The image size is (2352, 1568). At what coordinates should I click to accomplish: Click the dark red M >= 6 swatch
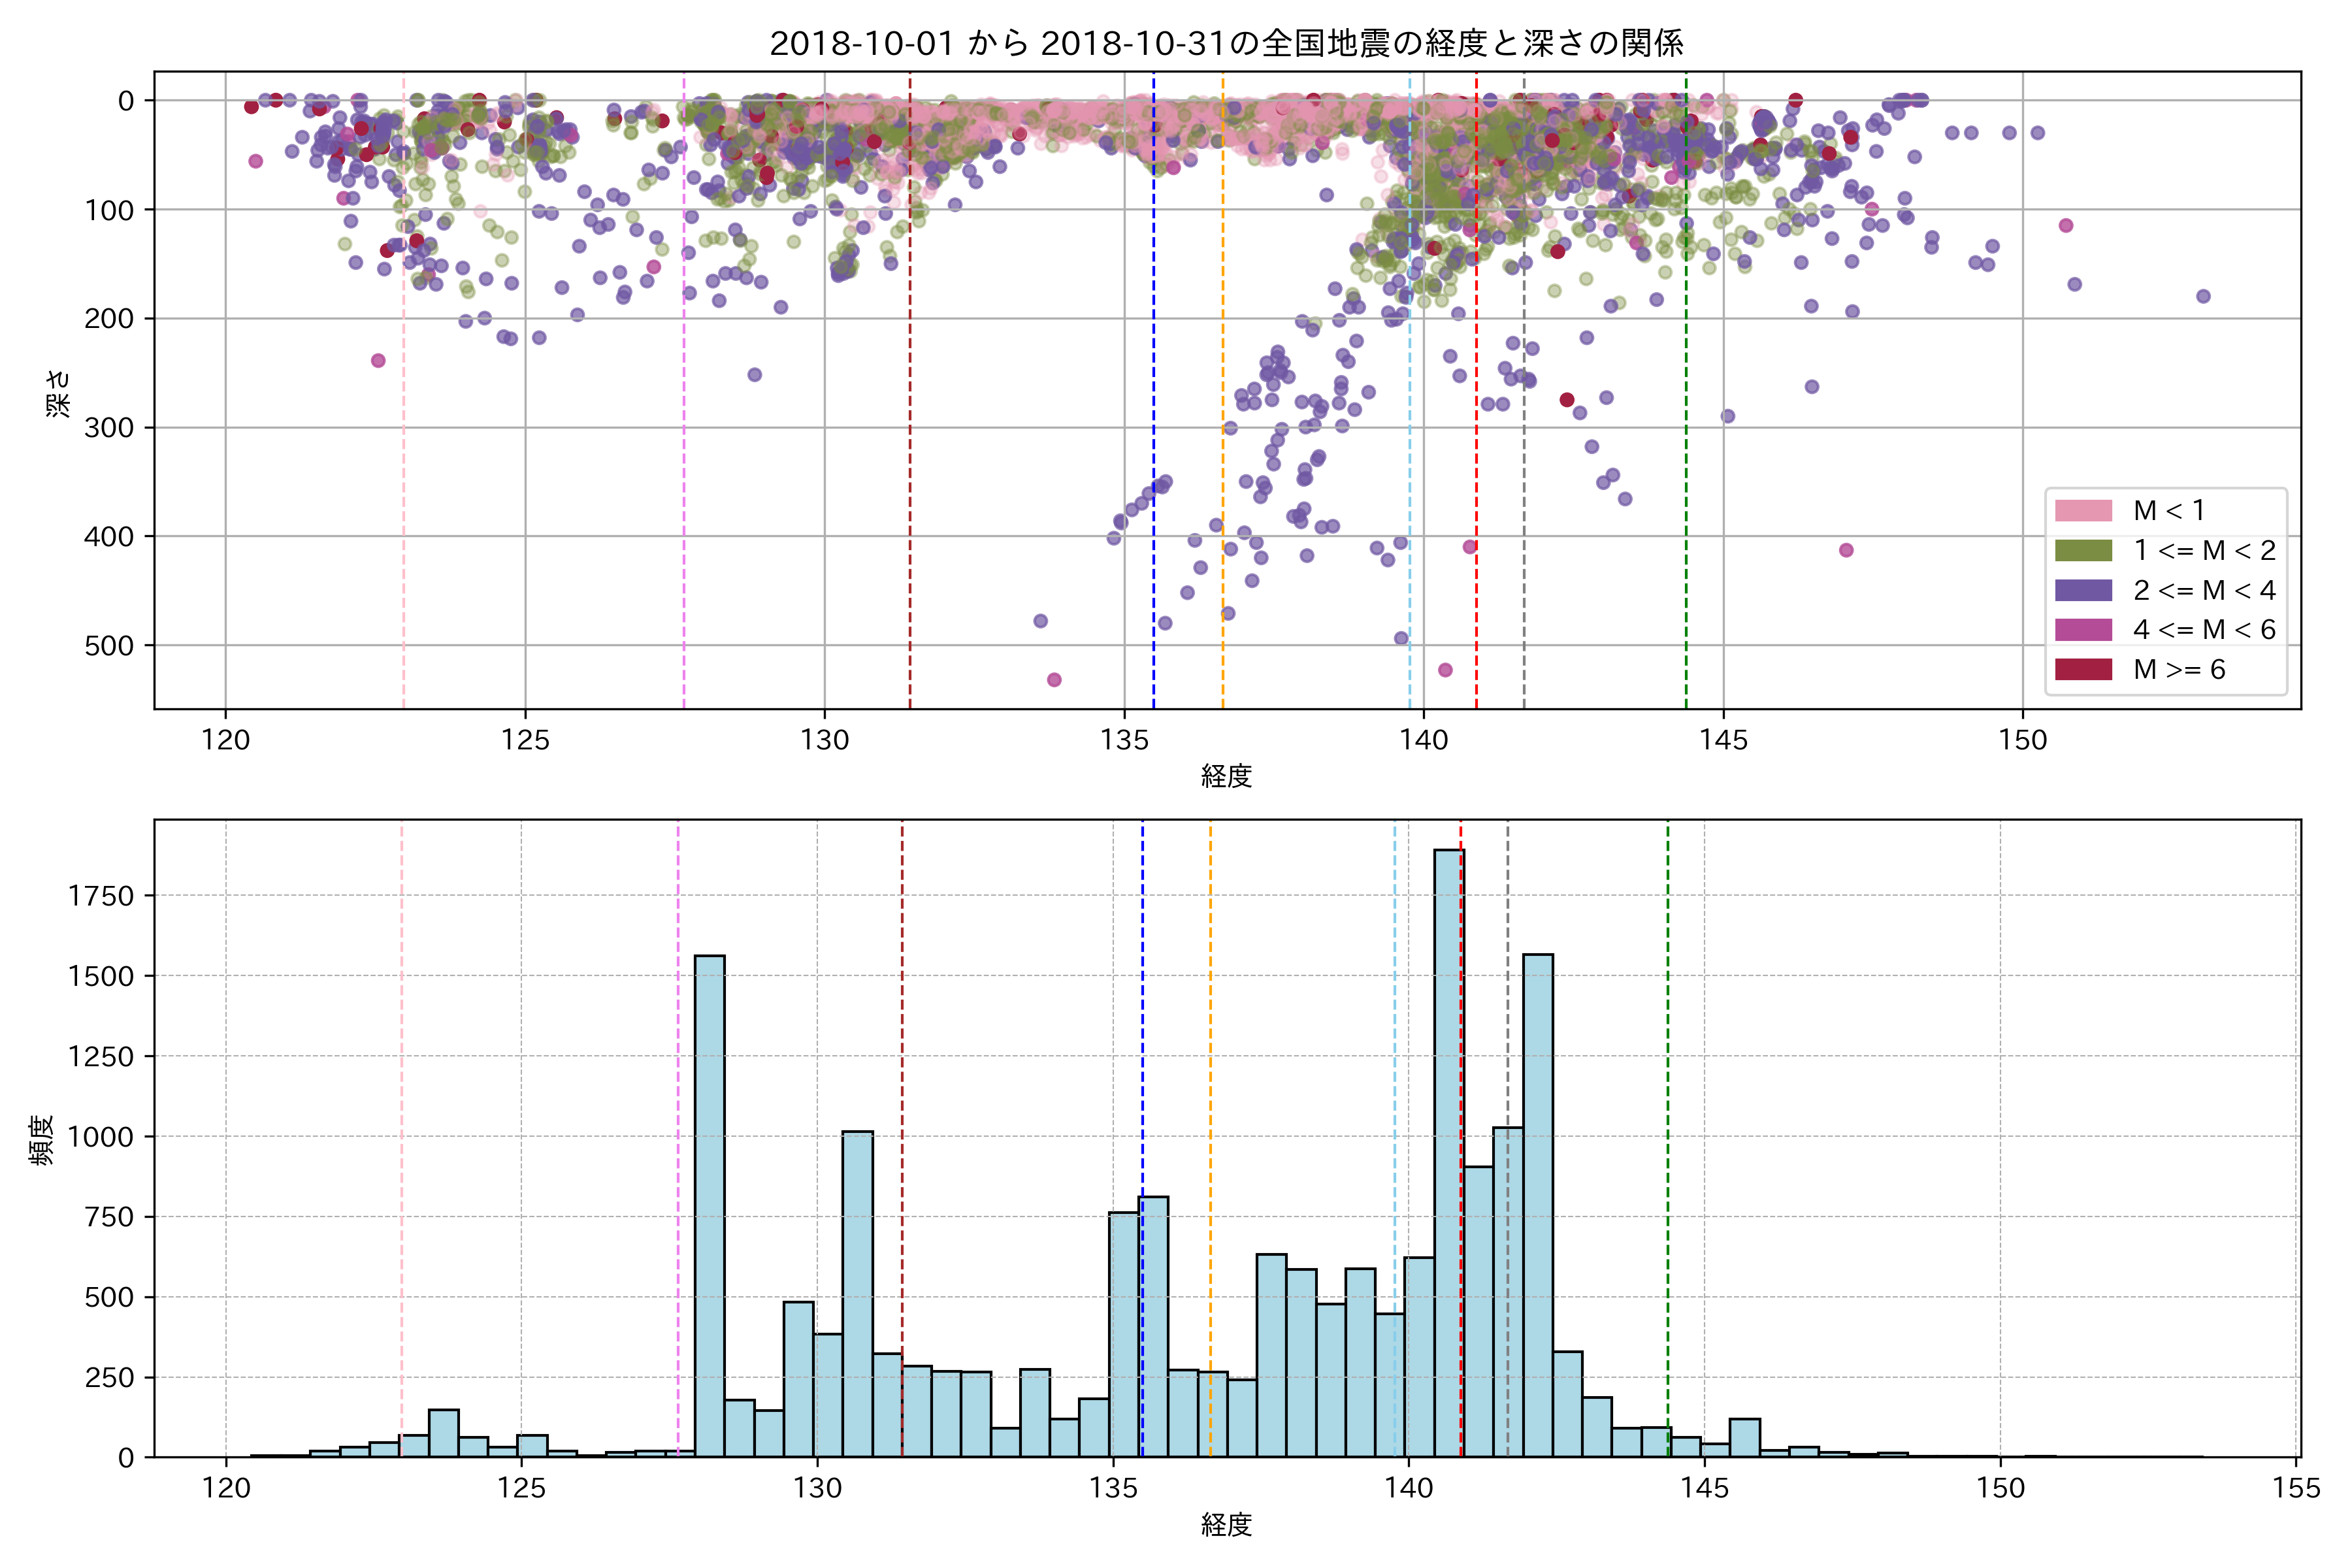tap(2083, 669)
